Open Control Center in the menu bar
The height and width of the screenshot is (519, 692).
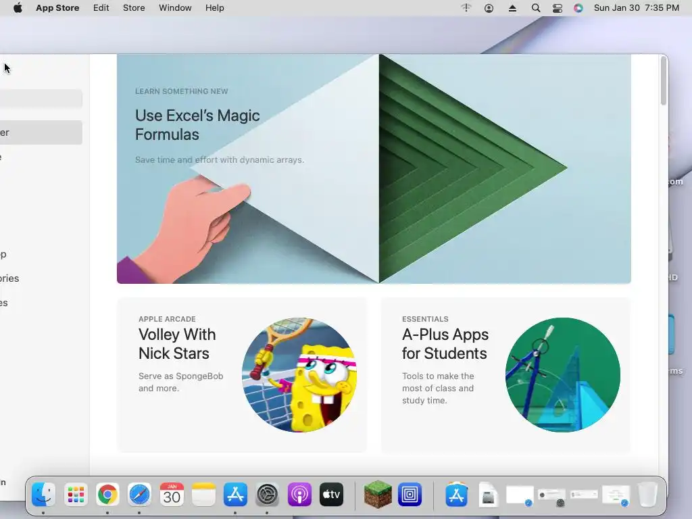[558, 8]
